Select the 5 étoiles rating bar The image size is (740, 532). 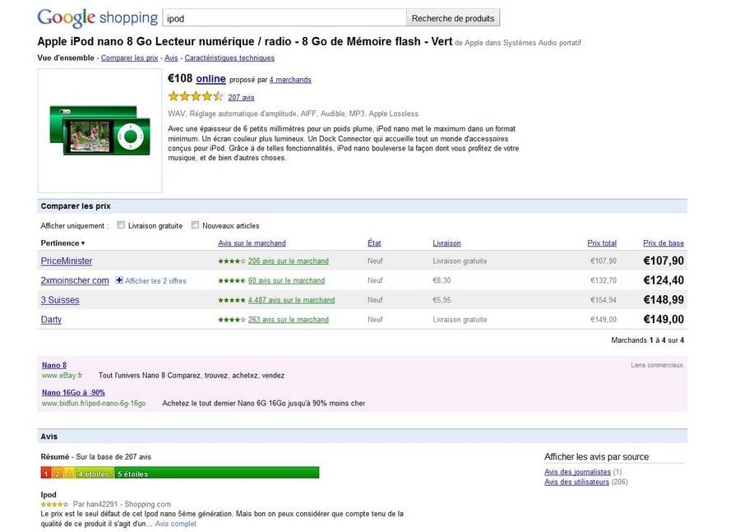216,474
